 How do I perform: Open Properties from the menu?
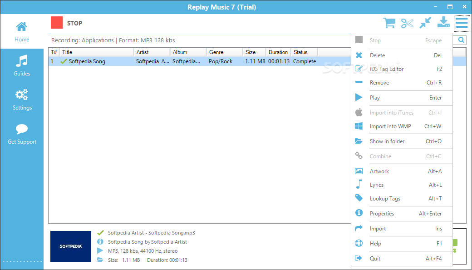(x=402, y=214)
